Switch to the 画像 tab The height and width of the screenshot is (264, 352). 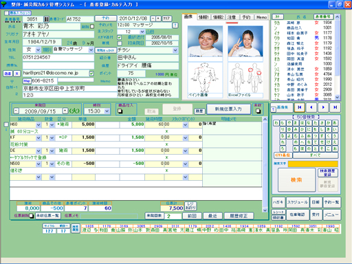point(188,16)
